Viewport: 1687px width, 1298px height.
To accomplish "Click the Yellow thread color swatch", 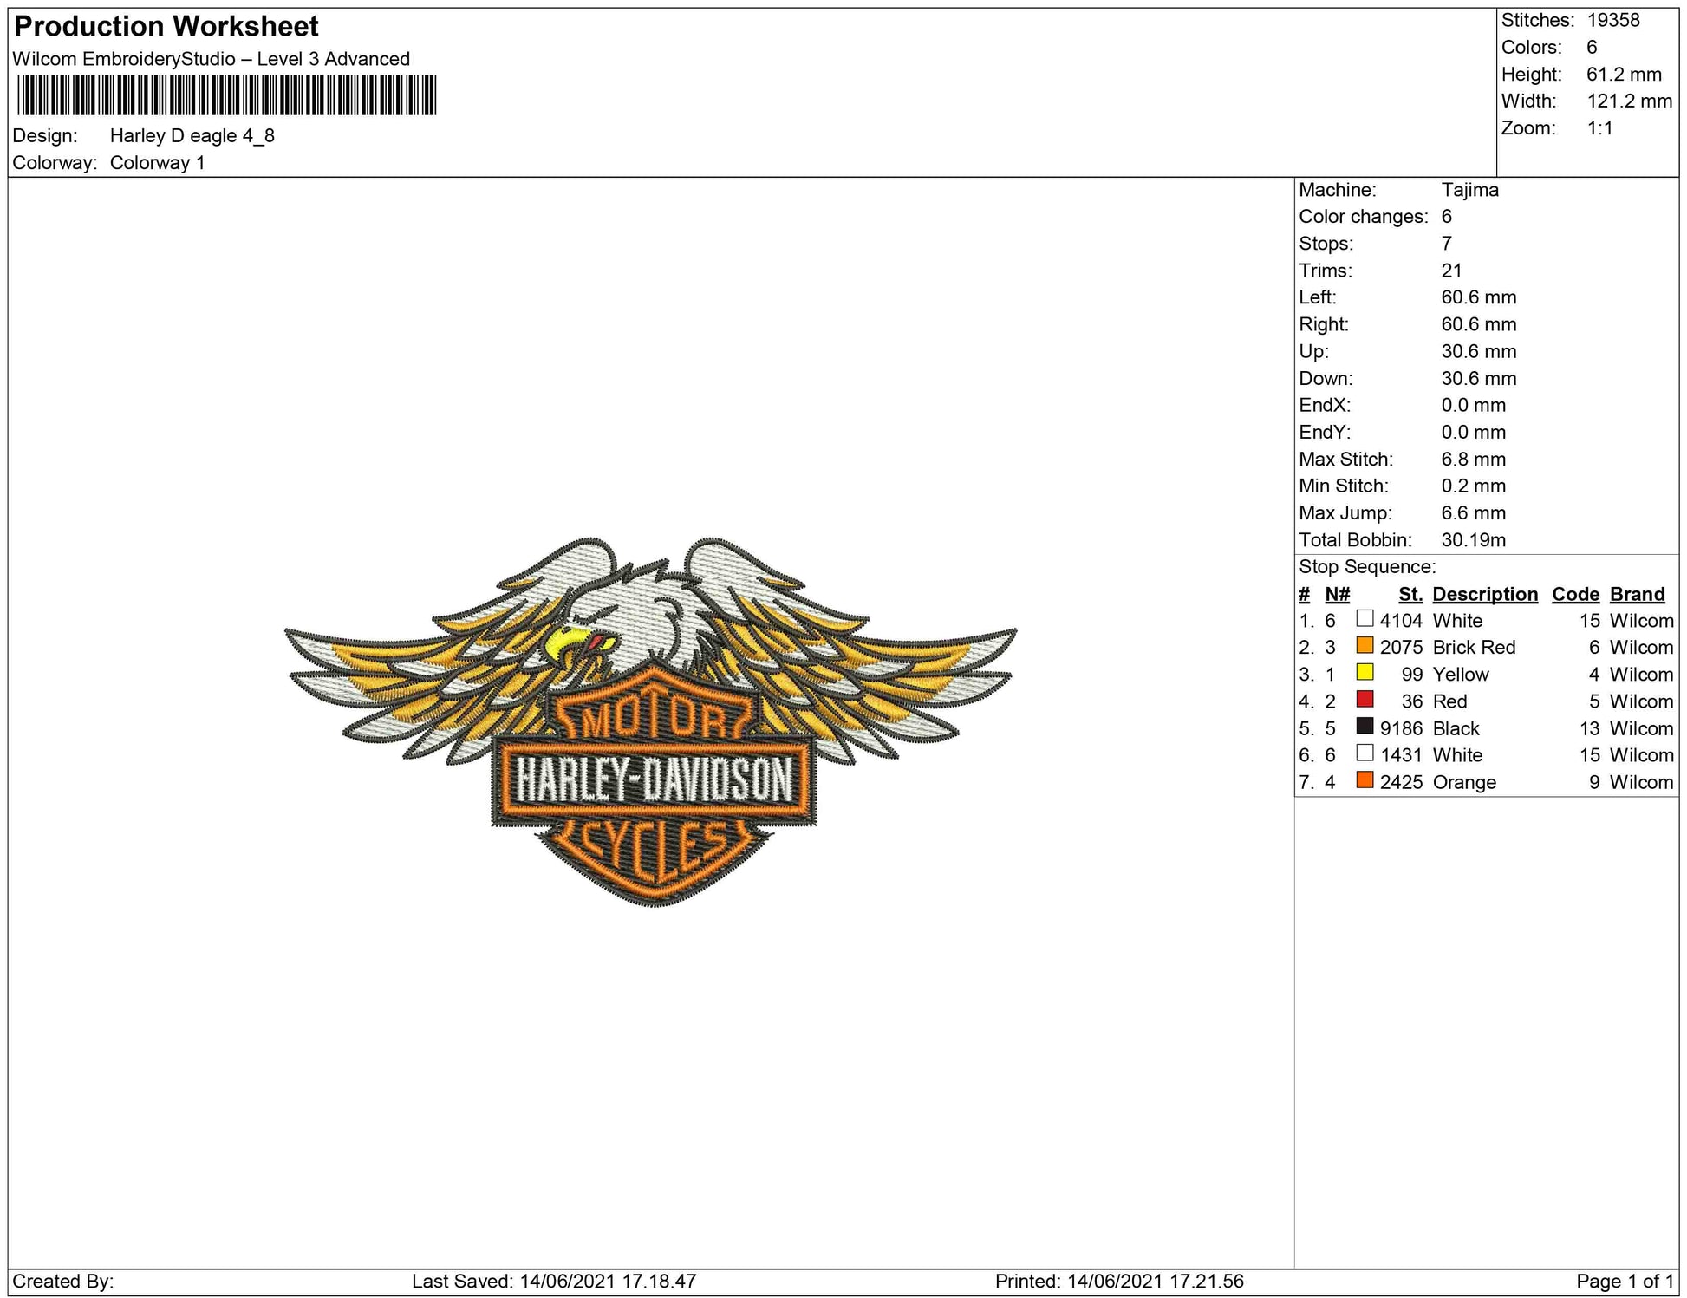I will pos(1365,673).
